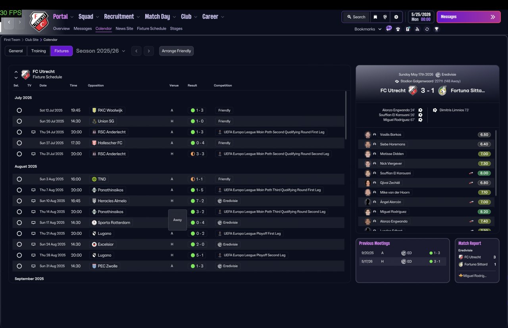Collapse the FC Utrecht Fixture Schedule panel

(16, 72)
